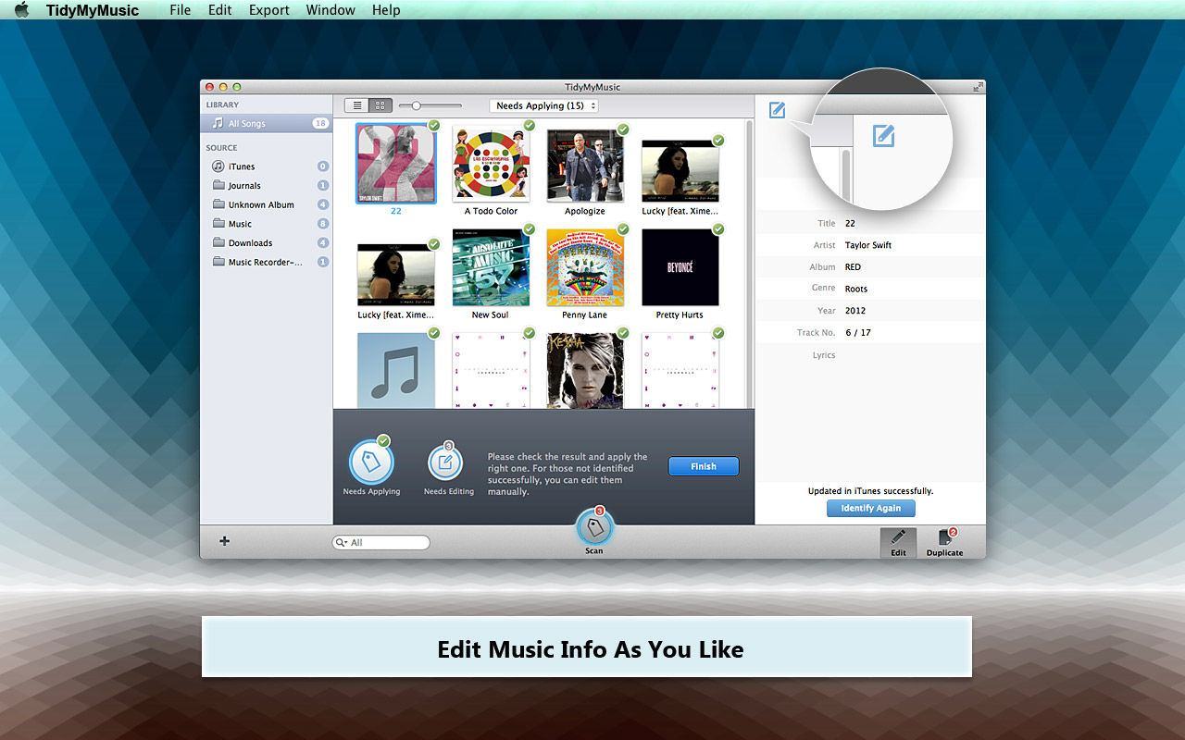Open the Unknown Album folder
Screen dimensions: 1185x740
(x=267, y=204)
